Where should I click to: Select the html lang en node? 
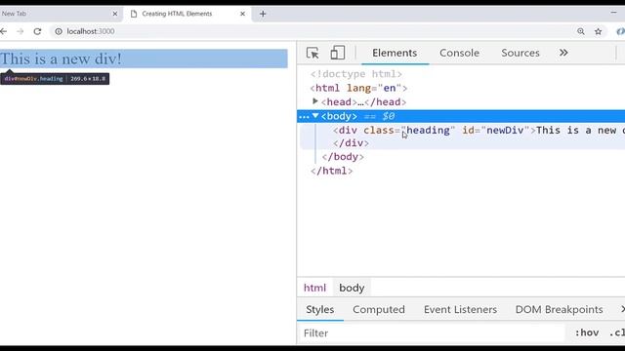tap(358, 88)
